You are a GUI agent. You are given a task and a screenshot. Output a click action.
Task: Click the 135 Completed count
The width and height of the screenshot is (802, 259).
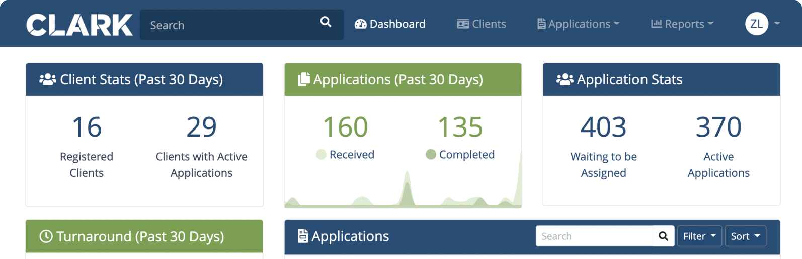460,127
